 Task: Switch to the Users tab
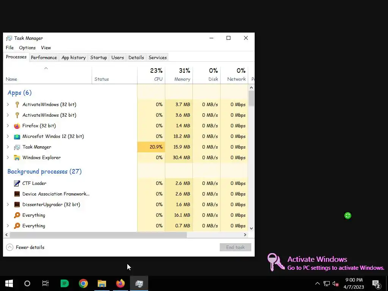pos(117,58)
